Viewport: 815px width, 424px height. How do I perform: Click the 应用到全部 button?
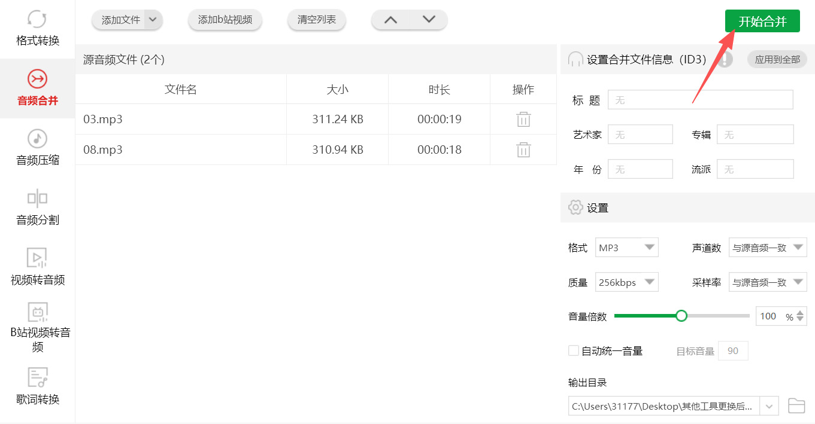[777, 59]
